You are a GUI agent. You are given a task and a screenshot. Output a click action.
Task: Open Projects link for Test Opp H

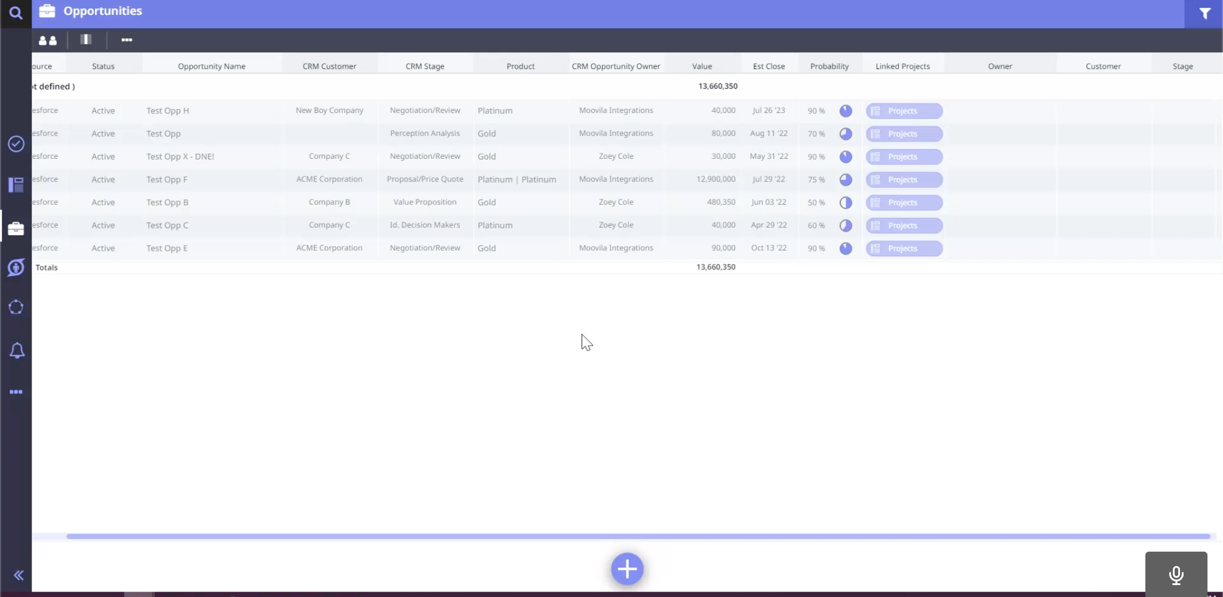(904, 111)
